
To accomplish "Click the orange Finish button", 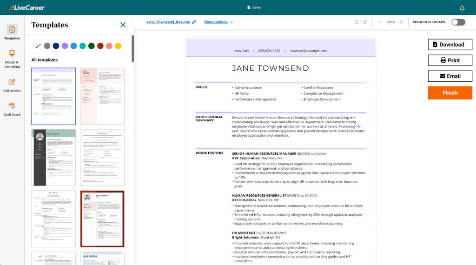I will pyautogui.click(x=450, y=93).
